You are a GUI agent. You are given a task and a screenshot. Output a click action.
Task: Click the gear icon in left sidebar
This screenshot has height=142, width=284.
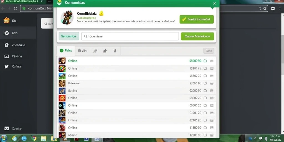point(7,33)
